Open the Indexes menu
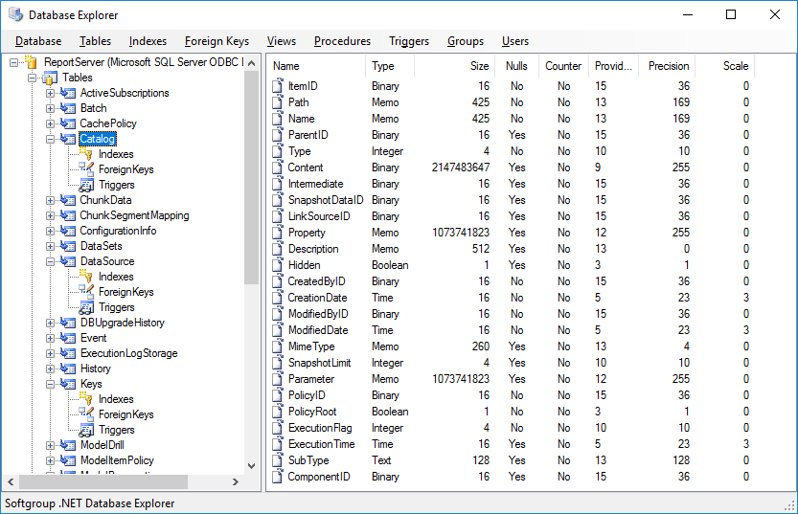This screenshot has width=798, height=514. click(x=148, y=41)
